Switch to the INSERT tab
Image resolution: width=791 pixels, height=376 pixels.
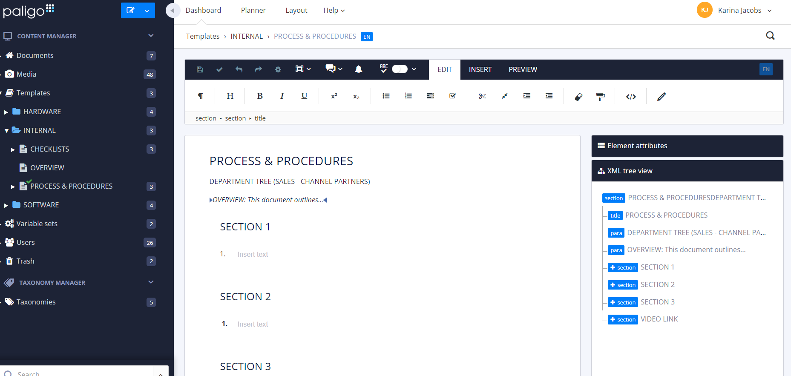point(480,69)
